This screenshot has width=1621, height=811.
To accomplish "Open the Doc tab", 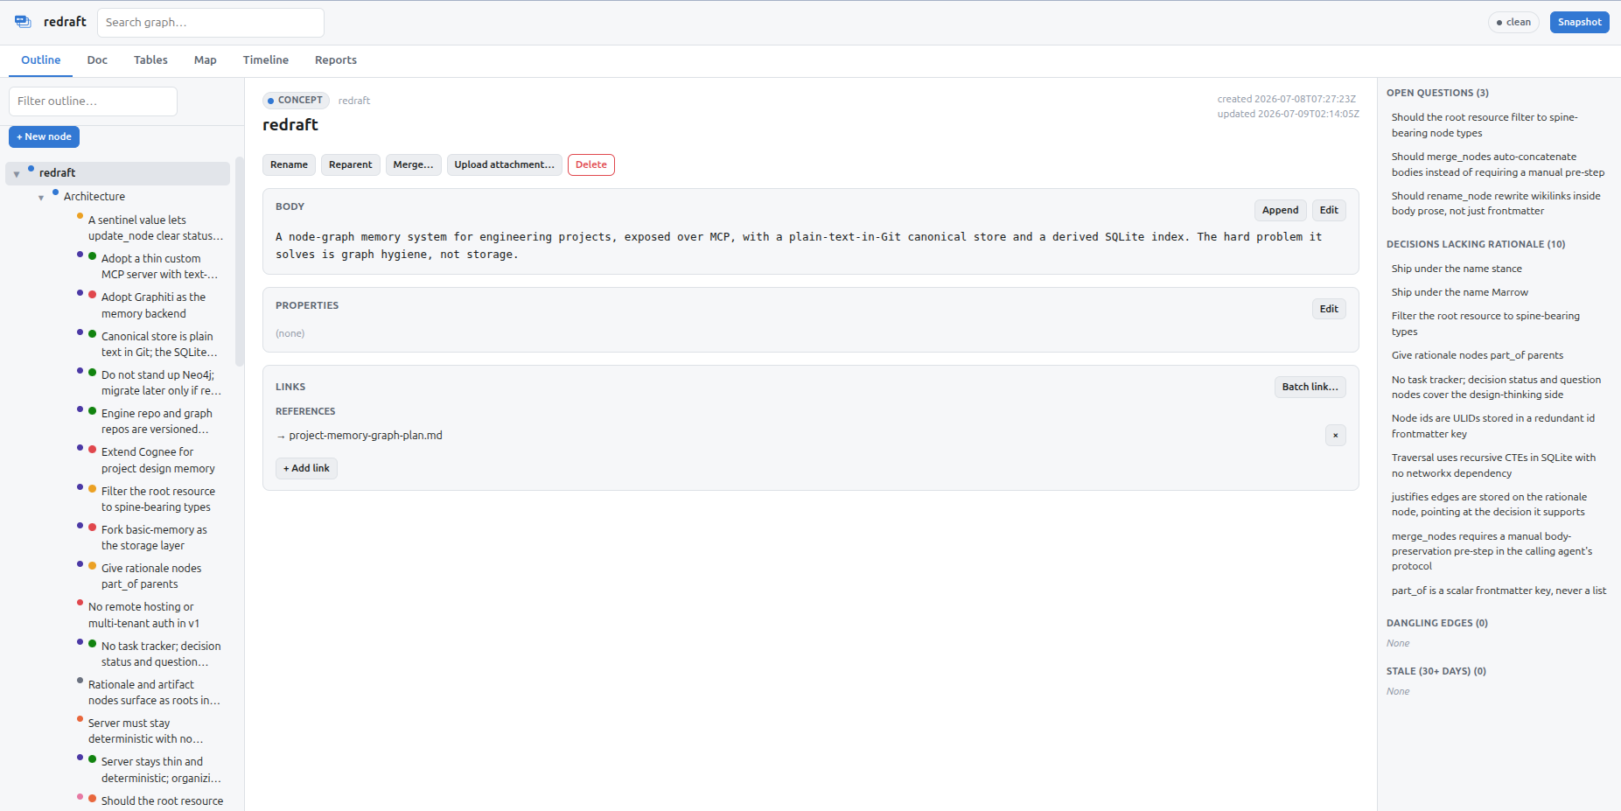I will click(x=97, y=60).
